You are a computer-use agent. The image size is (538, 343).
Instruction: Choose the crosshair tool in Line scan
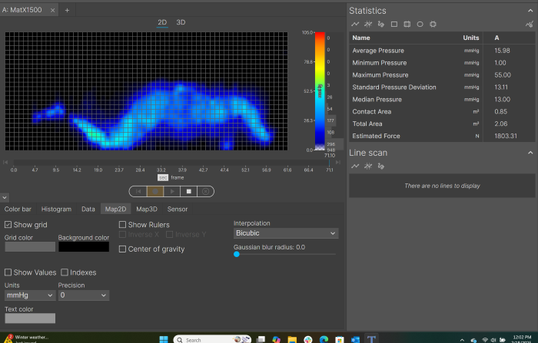368,166
